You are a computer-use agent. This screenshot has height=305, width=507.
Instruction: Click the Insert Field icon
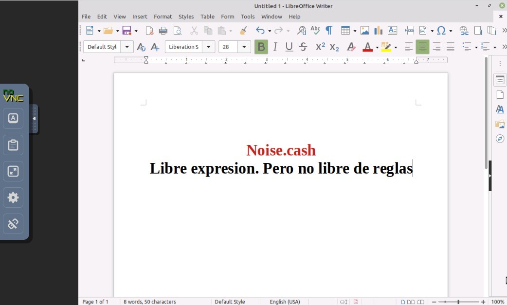point(423,31)
